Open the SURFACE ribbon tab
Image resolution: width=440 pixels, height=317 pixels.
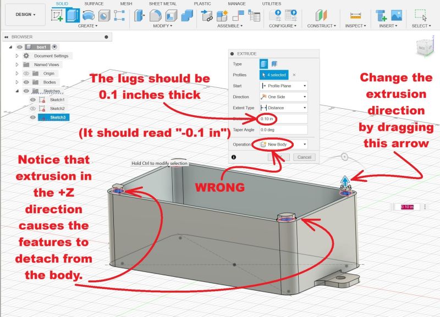pos(95,4)
